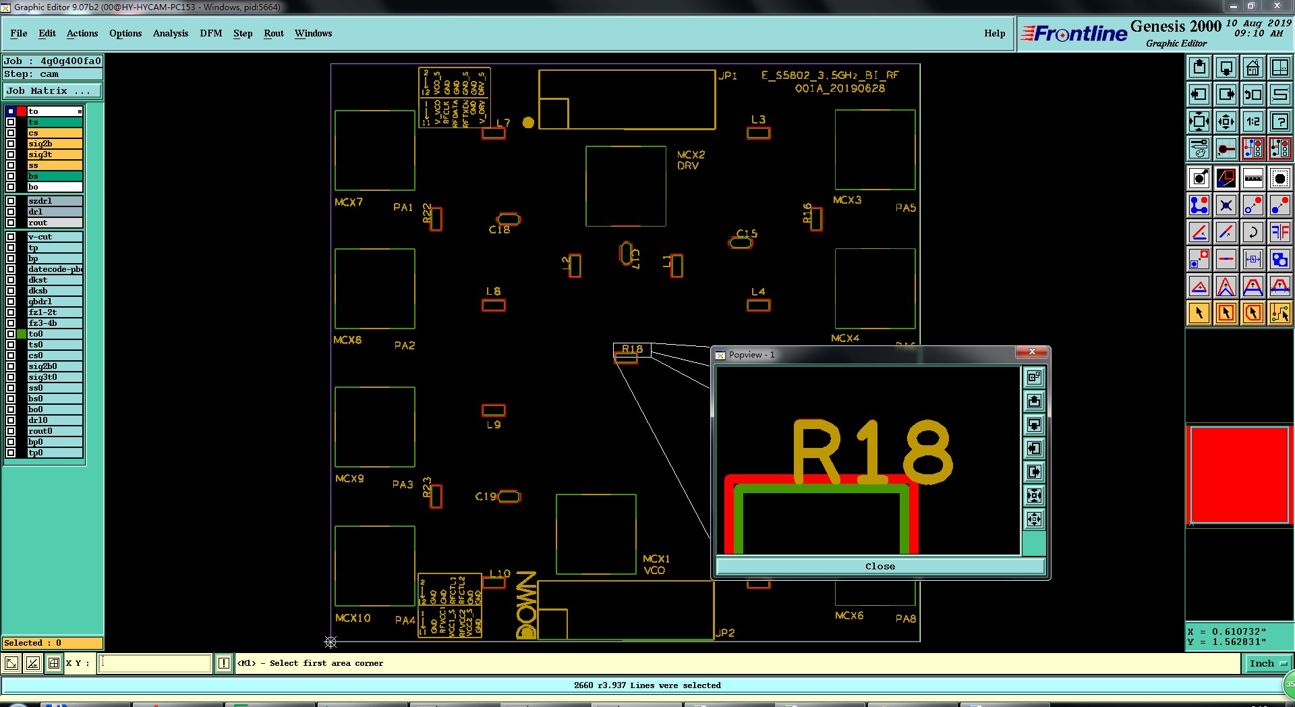Click the Job 4g0g400fa0 label
This screenshot has height=707, width=1295.
[x=53, y=61]
